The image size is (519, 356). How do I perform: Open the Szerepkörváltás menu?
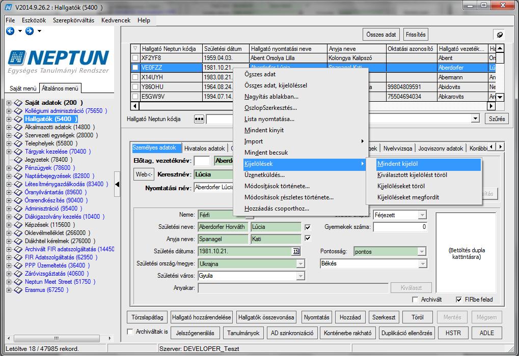point(73,20)
